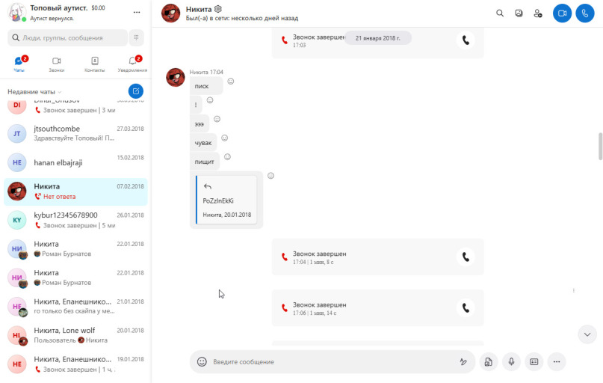
Task: Add a person to this conversation
Action: pos(538,13)
